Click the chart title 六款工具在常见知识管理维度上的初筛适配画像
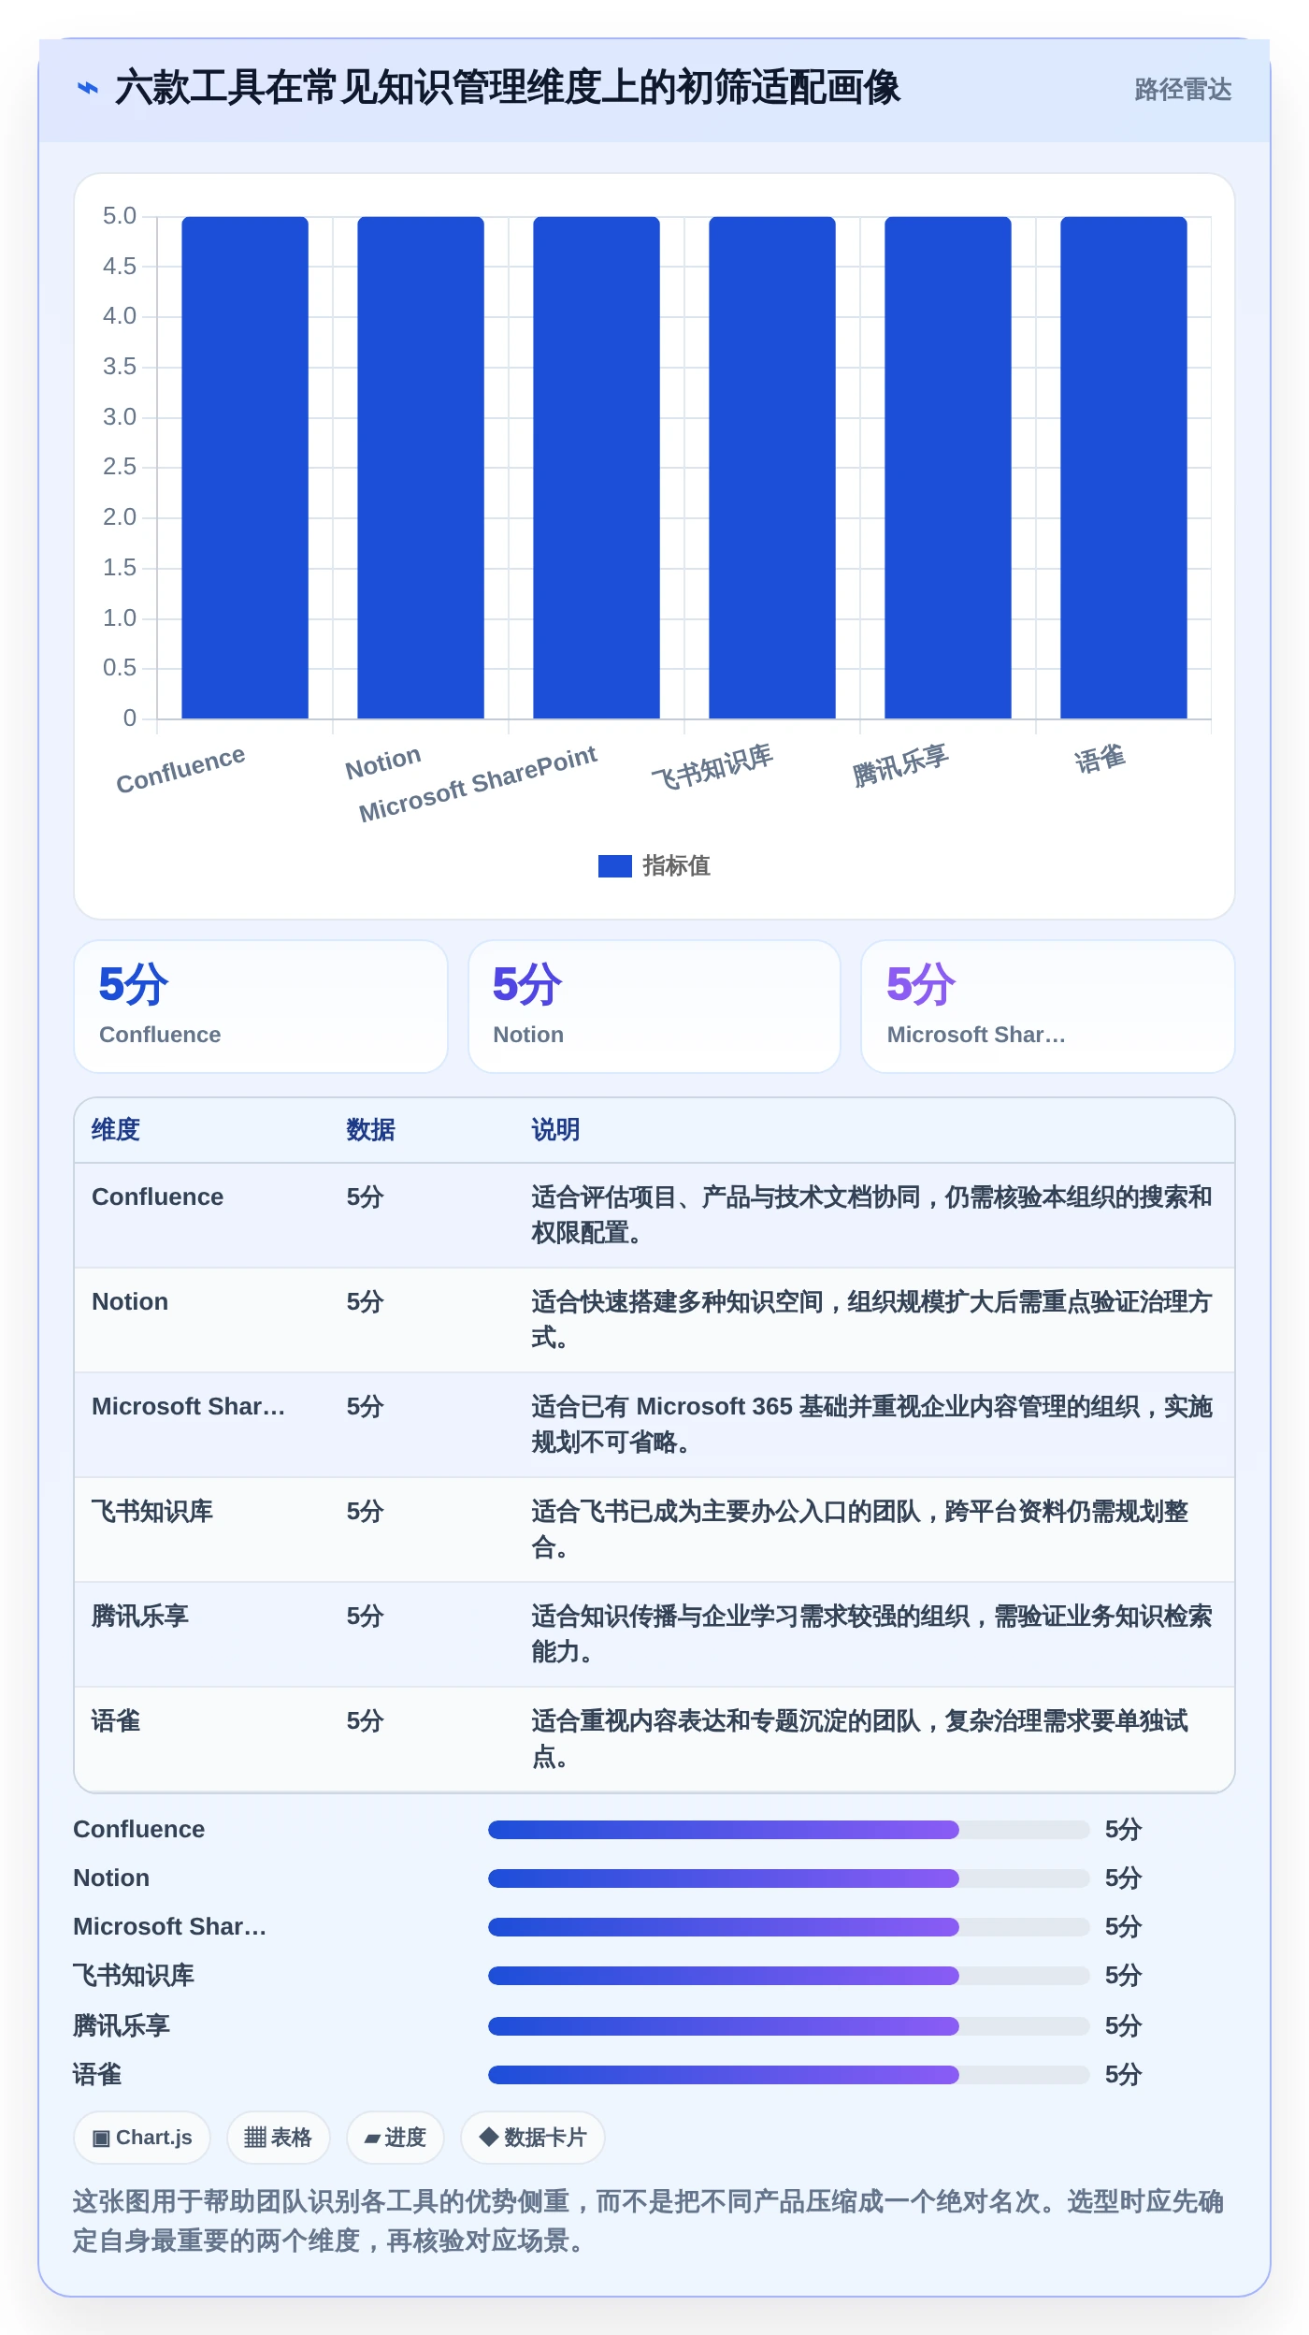Image resolution: width=1309 pixels, height=2335 pixels. [508, 89]
